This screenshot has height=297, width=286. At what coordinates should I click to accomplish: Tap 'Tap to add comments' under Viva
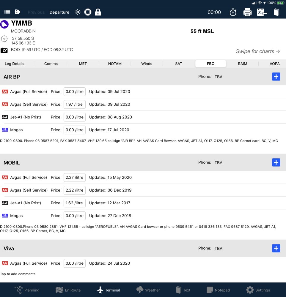tap(18, 274)
